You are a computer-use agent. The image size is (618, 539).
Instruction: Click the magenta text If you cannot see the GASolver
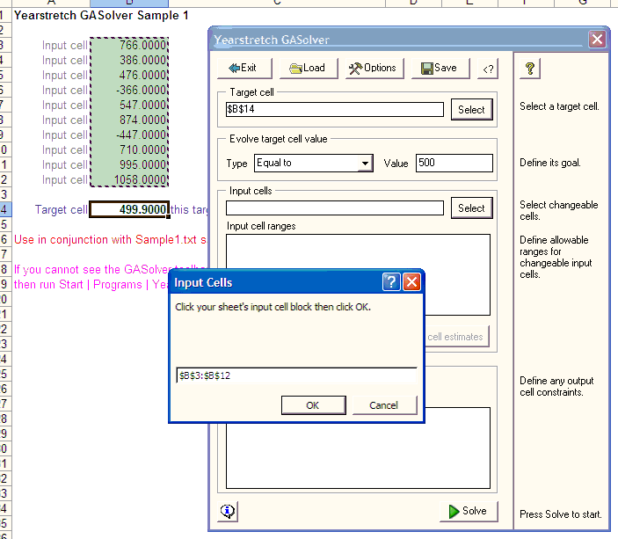click(x=92, y=269)
